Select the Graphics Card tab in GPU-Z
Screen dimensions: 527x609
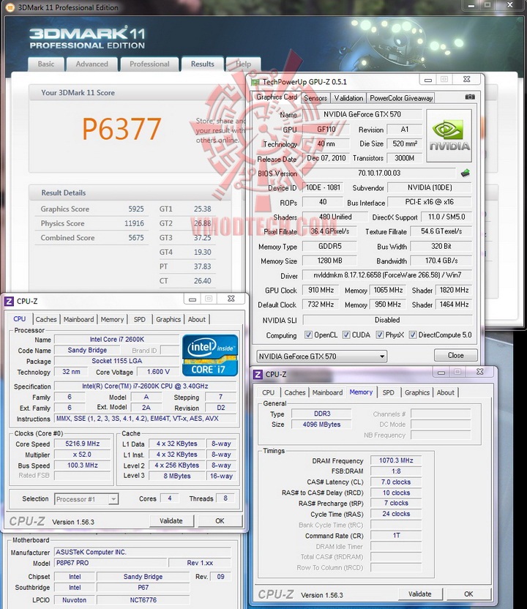277,97
